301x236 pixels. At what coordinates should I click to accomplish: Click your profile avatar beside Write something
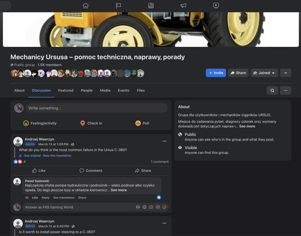pyautogui.click(x=19, y=108)
